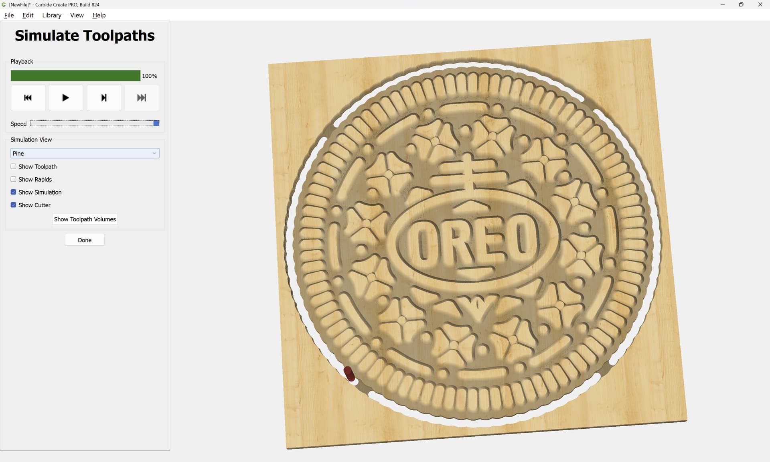Open the View menu
770x462 pixels.
77,15
